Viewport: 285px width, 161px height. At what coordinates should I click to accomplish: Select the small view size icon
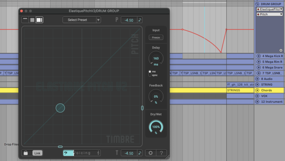(x=25, y=20)
